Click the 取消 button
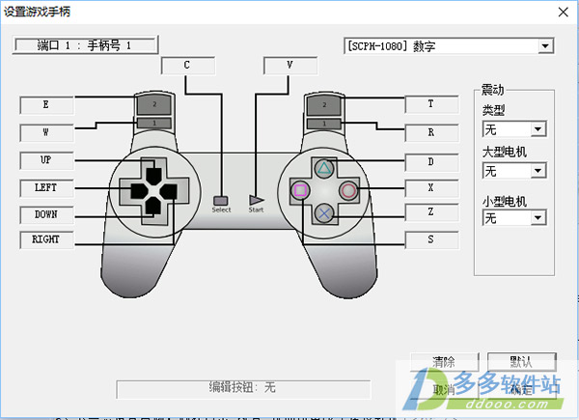The height and width of the screenshot is (420, 579). [x=445, y=389]
